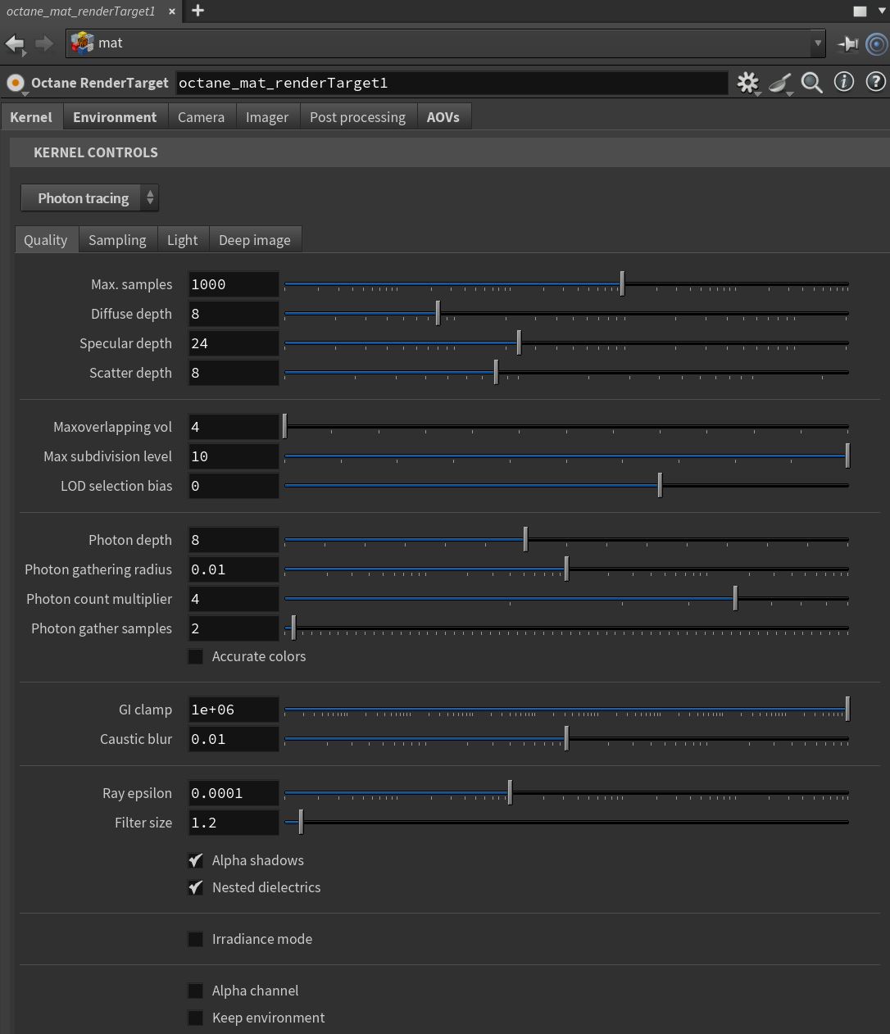The width and height of the screenshot is (890, 1034).
Task: Enable the Accurate colors checkbox
Action: [196, 656]
